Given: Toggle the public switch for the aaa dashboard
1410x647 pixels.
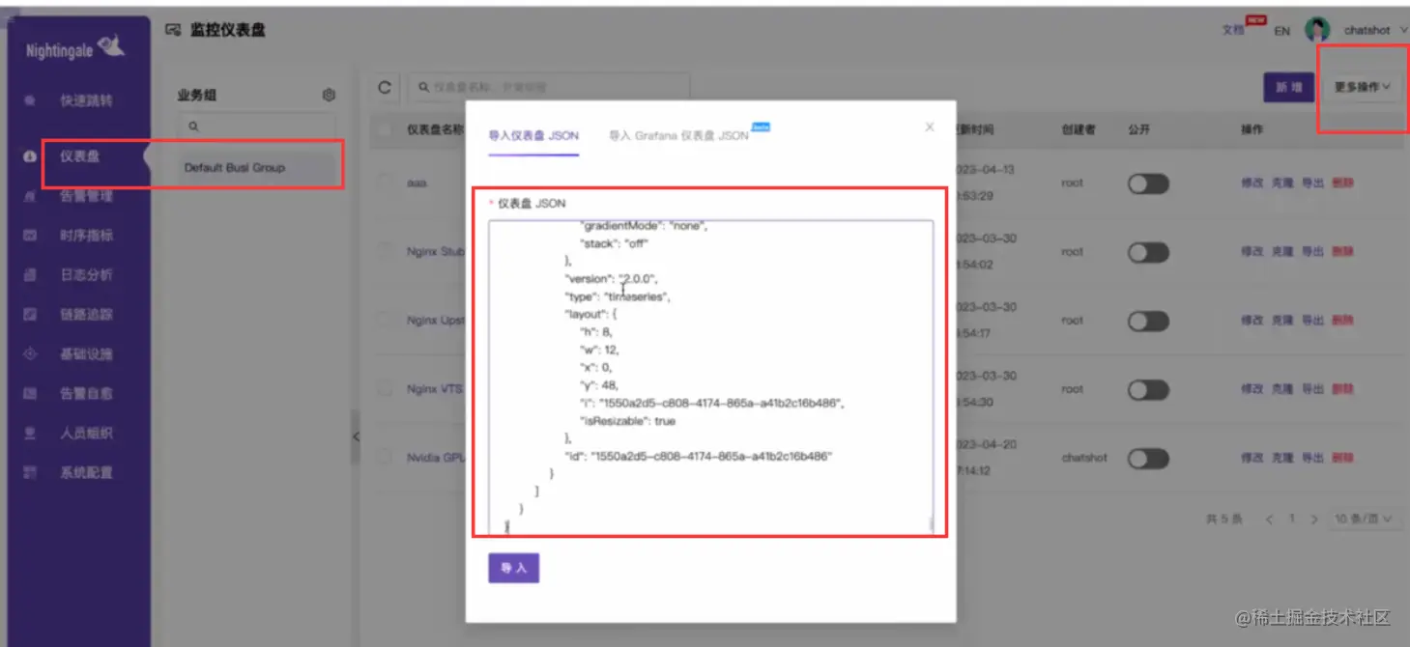Looking at the screenshot, I should point(1148,183).
